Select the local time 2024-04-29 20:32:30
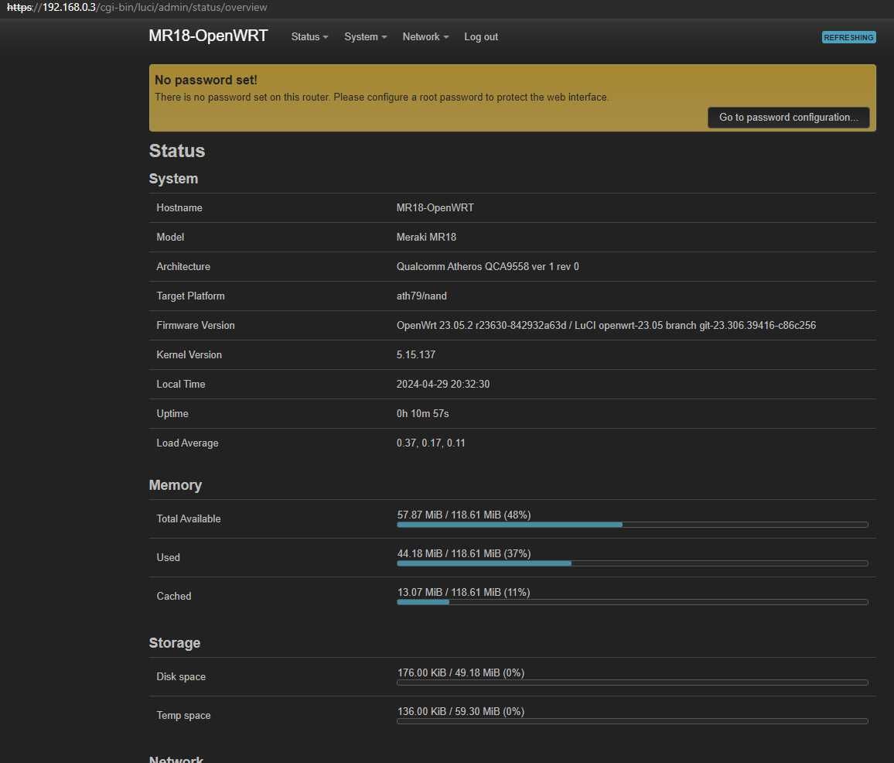894x763 pixels. pos(443,384)
